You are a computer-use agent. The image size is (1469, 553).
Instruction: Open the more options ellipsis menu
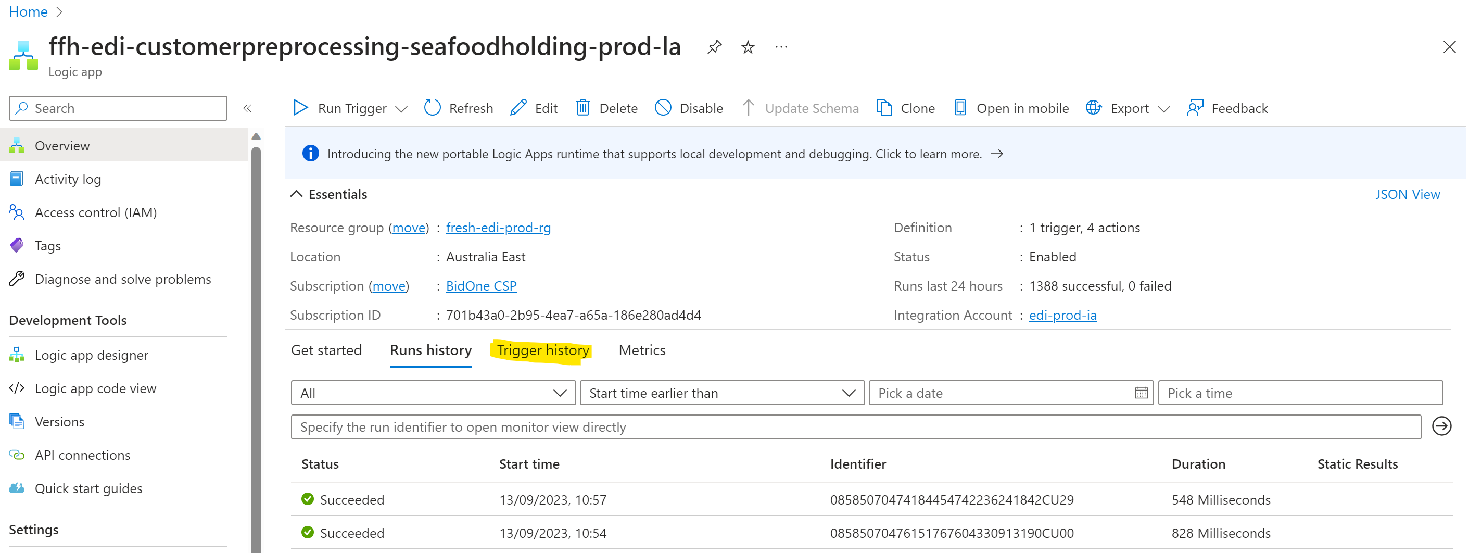(781, 47)
